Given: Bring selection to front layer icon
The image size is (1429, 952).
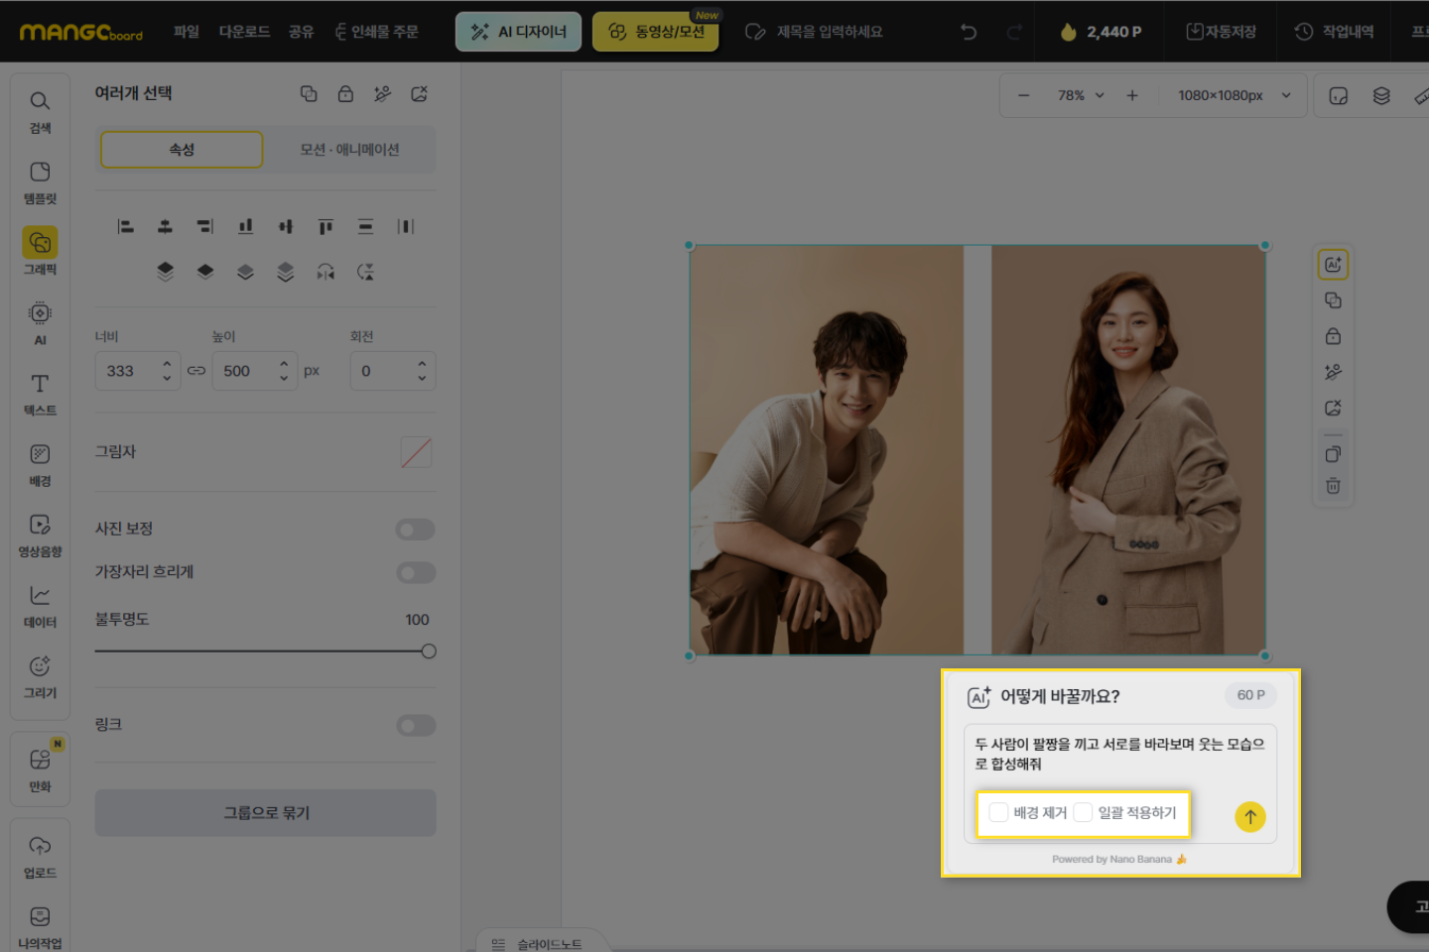Looking at the screenshot, I should tap(165, 272).
